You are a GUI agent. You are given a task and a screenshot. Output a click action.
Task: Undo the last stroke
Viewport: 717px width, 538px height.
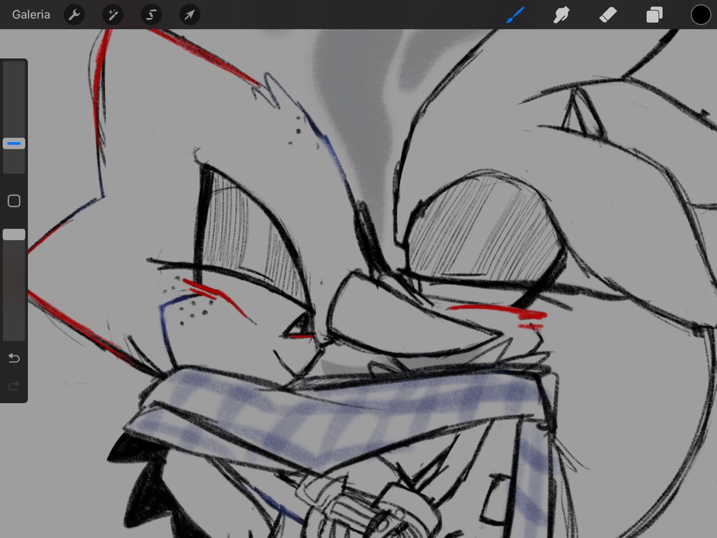tap(14, 358)
